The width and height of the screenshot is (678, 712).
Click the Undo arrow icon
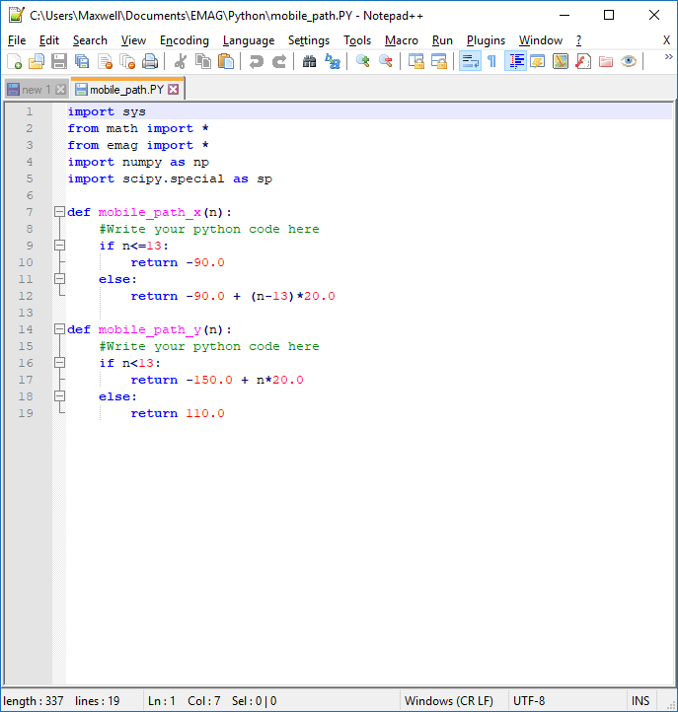257,61
